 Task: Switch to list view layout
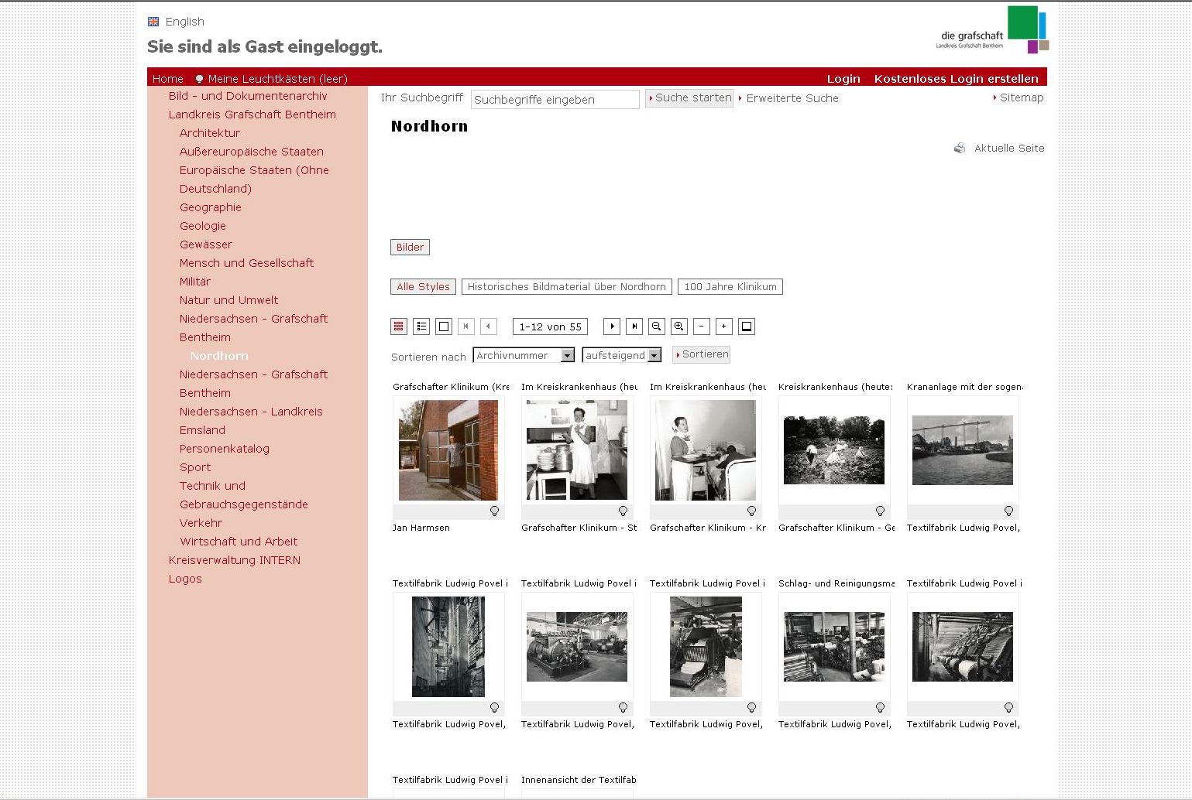421,326
